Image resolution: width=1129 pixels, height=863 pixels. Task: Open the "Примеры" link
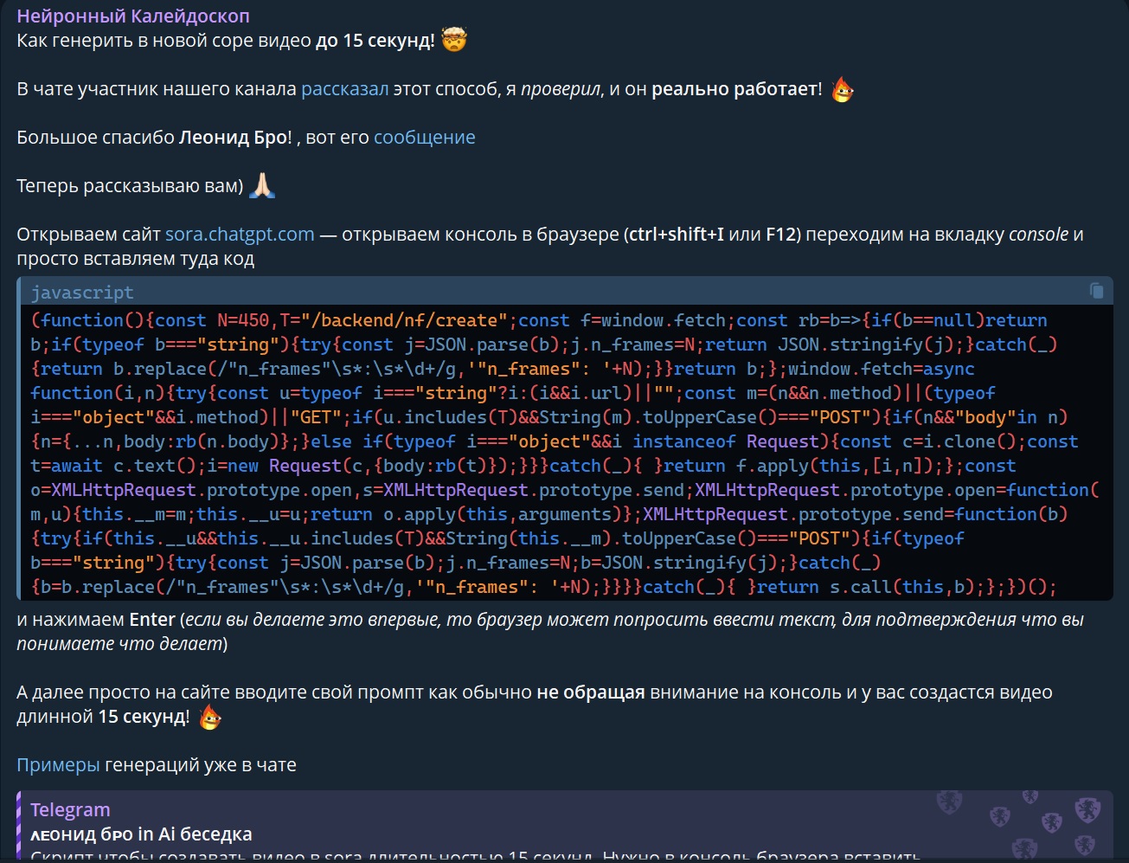[58, 765]
